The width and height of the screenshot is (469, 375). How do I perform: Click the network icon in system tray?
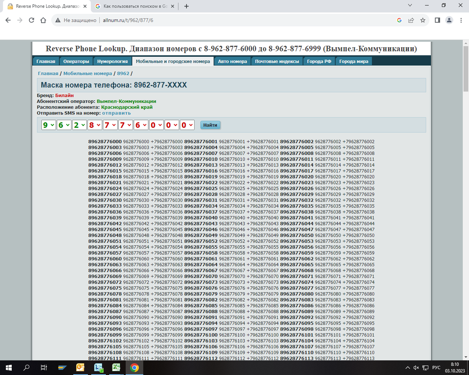tap(425, 368)
